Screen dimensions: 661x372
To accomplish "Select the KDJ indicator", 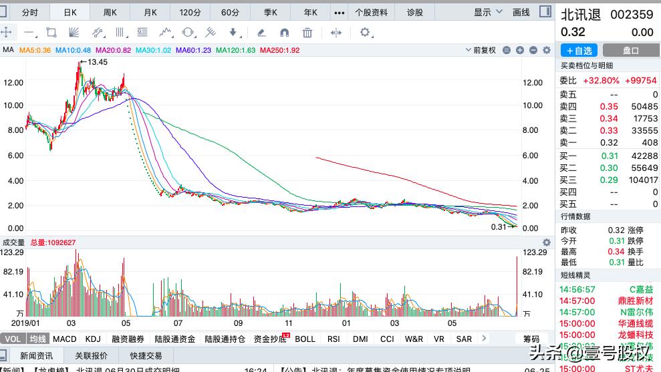I will click(93, 339).
